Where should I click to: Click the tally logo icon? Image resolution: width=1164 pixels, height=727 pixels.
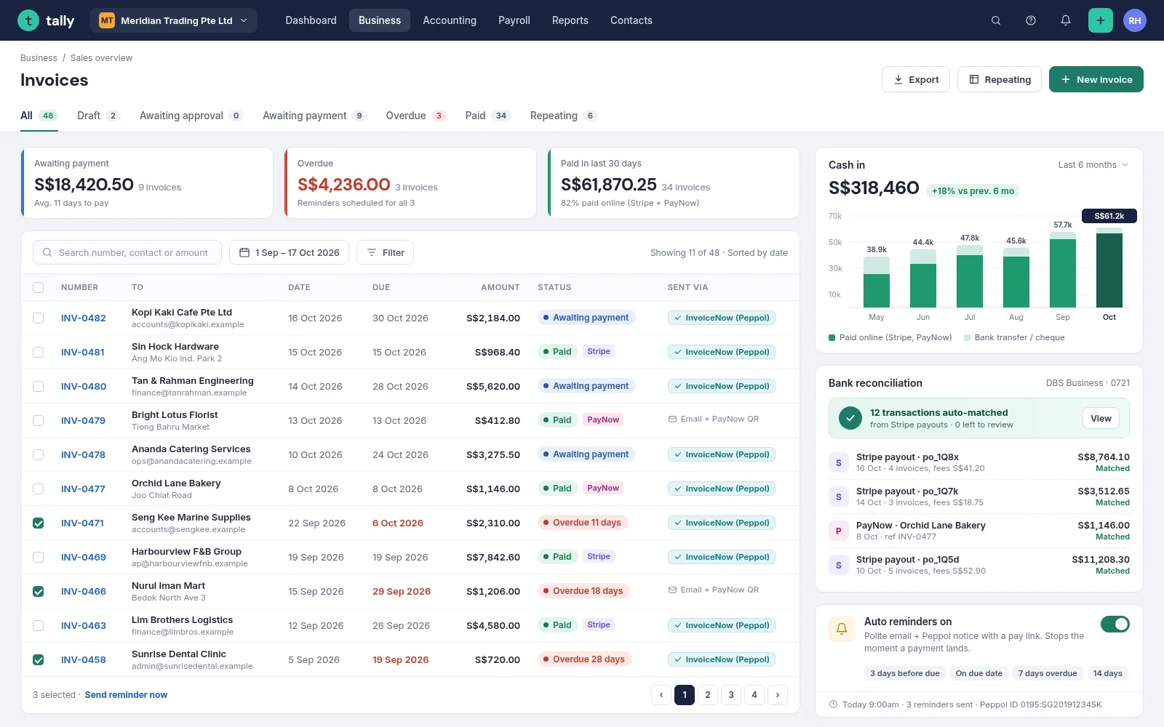pyautogui.click(x=28, y=20)
